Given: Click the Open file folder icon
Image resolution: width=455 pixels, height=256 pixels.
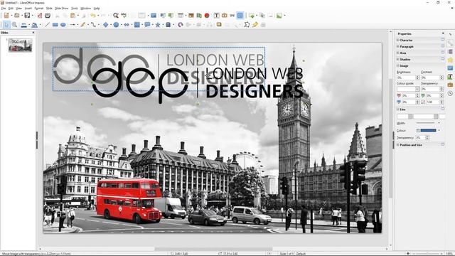Looking at the screenshot, I should 17,16.
